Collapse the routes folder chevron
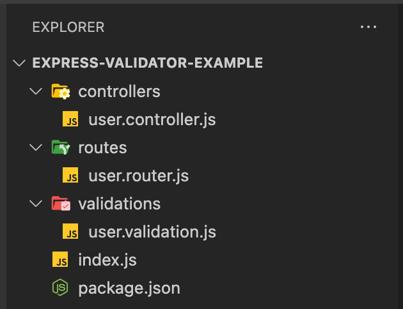 click(36, 147)
